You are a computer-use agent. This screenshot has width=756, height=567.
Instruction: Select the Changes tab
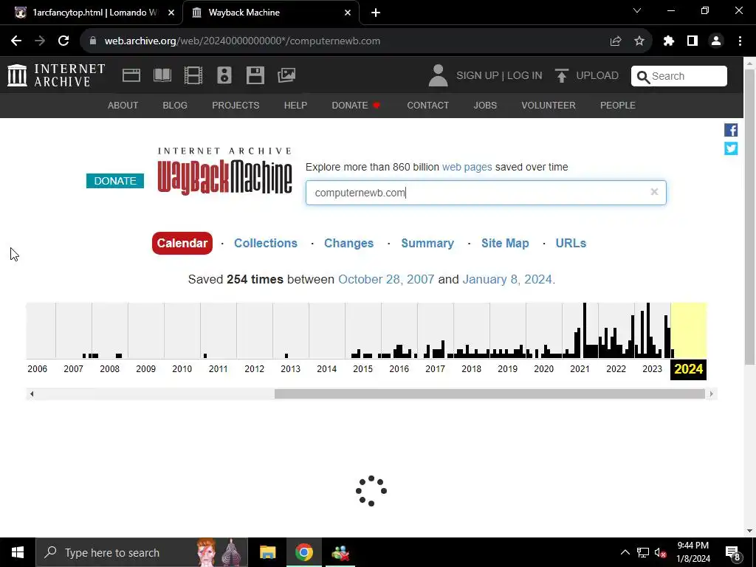(x=348, y=243)
